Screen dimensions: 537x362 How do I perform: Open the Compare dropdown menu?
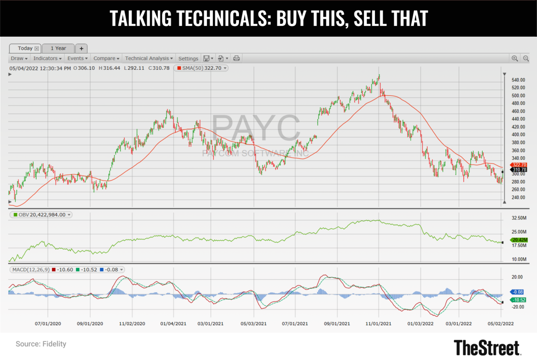tap(107, 58)
